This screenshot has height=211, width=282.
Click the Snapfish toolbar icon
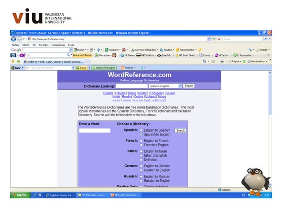159,55
